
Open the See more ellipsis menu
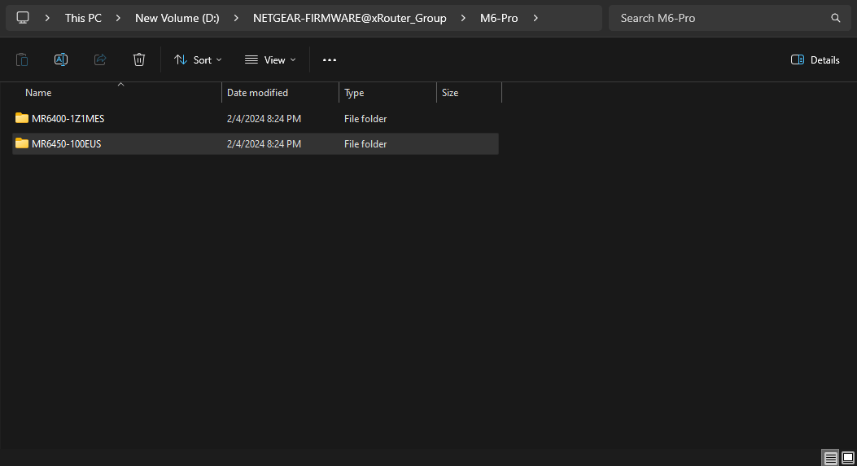coord(330,59)
